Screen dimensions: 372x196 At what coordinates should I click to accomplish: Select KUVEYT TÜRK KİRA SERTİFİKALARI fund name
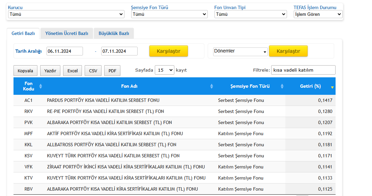pyautogui.click(x=126, y=178)
